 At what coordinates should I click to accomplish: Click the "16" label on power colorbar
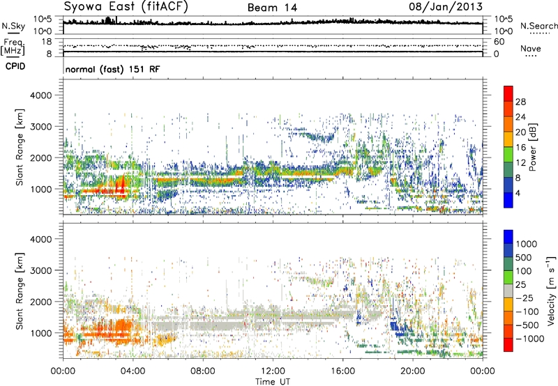pyautogui.click(x=520, y=148)
